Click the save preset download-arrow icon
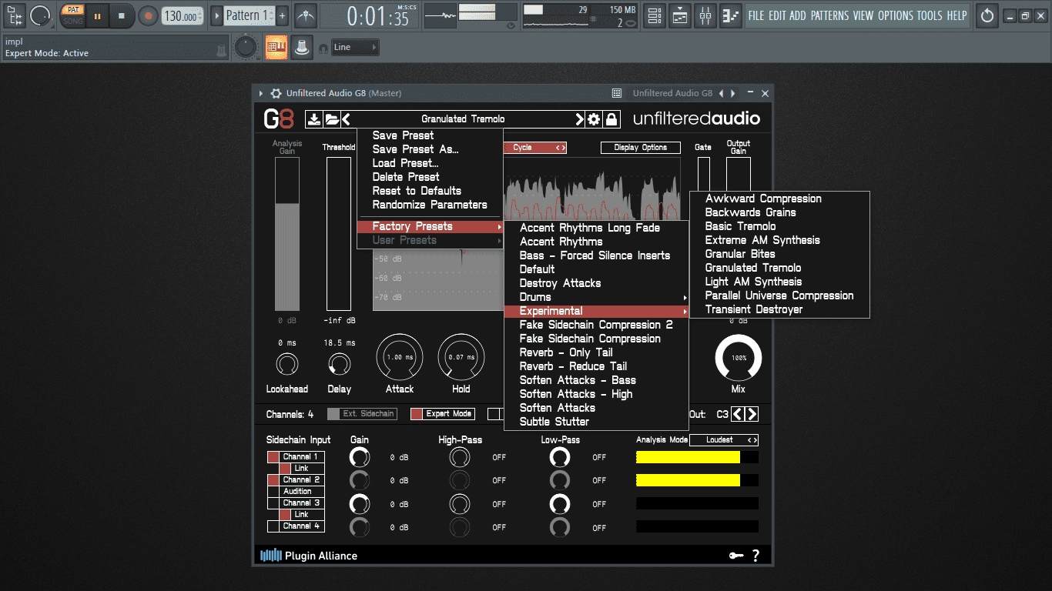The height and width of the screenshot is (591, 1052). pos(314,119)
